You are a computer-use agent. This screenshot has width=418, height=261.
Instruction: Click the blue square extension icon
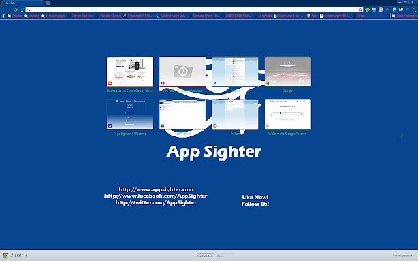pyautogui.click(x=394, y=10)
